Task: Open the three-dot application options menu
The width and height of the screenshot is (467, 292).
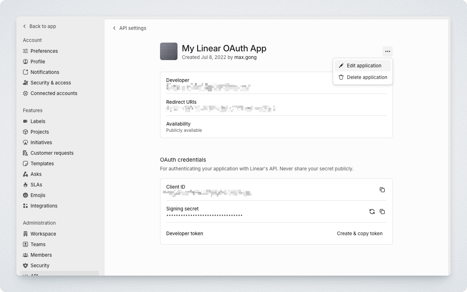Action: coord(388,51)
